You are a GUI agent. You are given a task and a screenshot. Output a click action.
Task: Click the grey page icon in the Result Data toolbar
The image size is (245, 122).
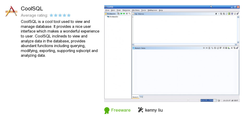pyautogui.click(x=209, y=48)
